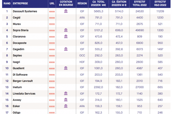Click the RÉGION column header
This screenshot has width=172, height=114.
(x=82, y=3)
